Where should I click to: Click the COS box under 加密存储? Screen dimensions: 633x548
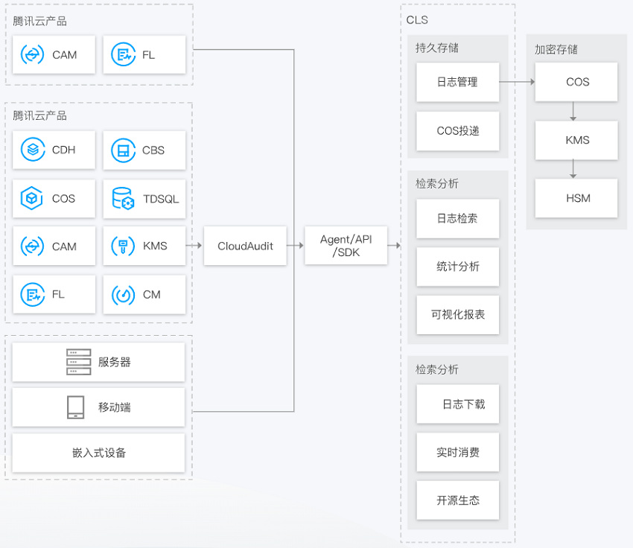coord(576,82)
